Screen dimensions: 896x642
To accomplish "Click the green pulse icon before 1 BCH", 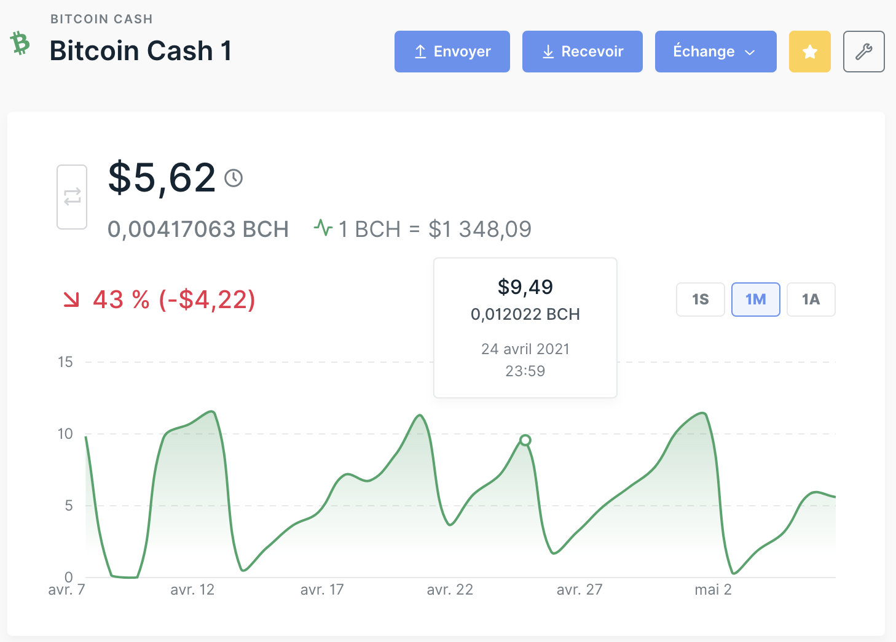I will pos(323,228).
